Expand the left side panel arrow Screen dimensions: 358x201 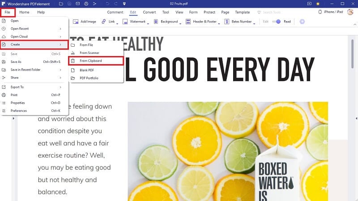(13, 118)
